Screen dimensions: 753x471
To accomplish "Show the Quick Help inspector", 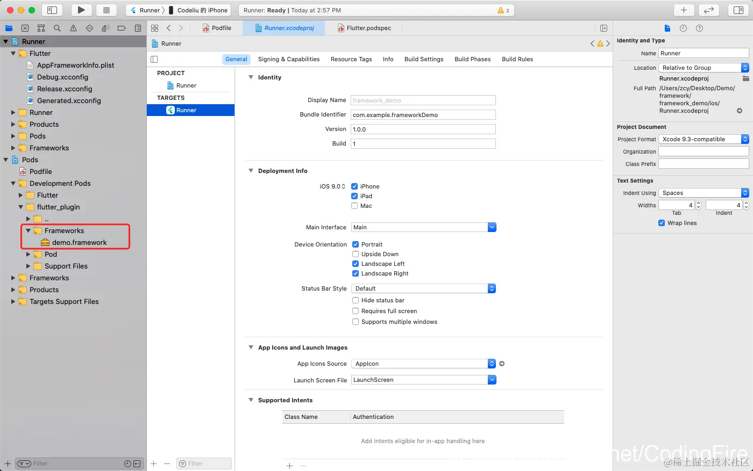I will click(x=699, y=28).
